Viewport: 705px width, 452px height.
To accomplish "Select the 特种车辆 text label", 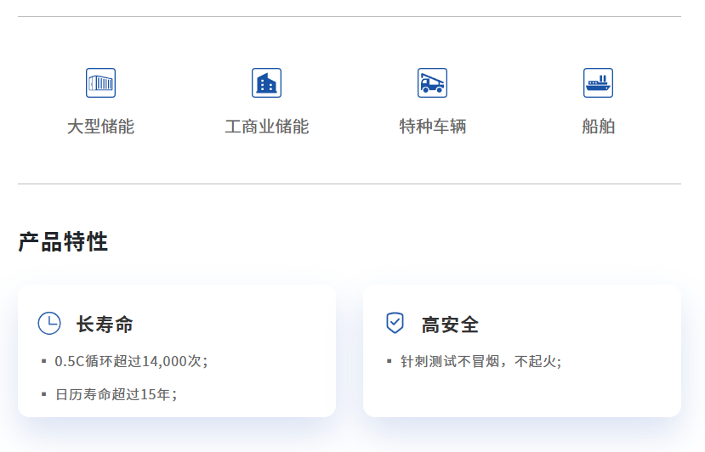I will click(432, 127).
